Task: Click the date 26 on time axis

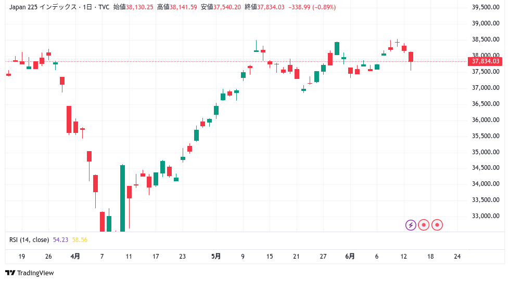Action: click(x=48, y=257)
